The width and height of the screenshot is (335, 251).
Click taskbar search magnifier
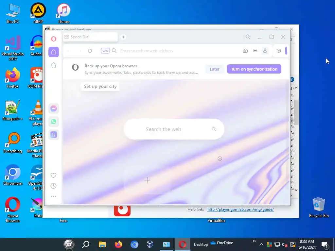86,244
